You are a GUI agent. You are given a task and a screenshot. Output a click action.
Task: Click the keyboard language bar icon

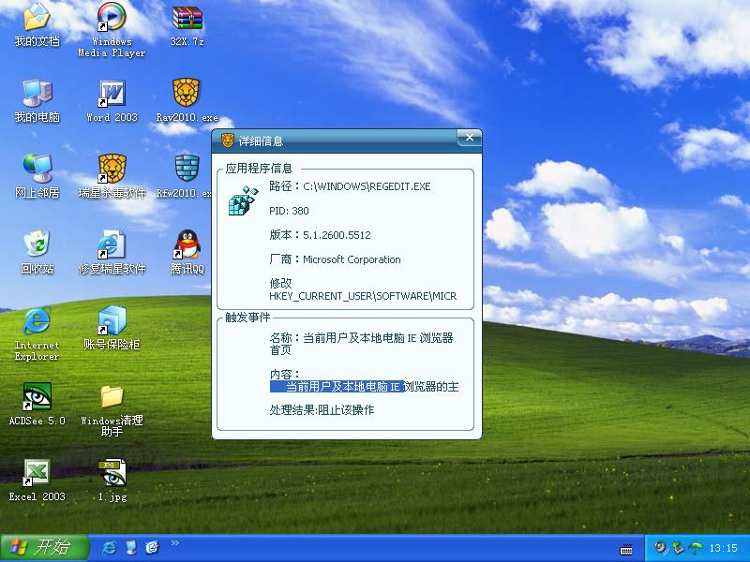[626, 550]
